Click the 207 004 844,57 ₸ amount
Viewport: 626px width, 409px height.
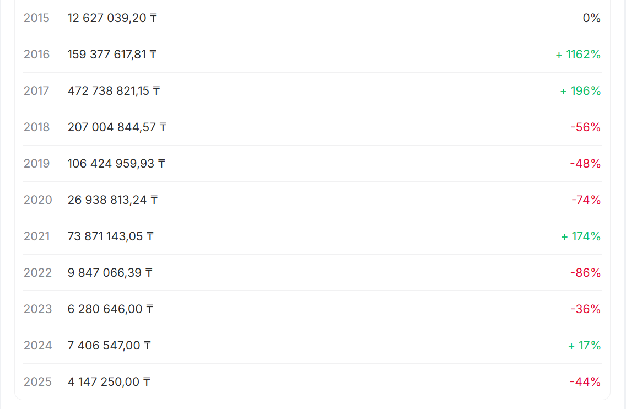[117, 127]
